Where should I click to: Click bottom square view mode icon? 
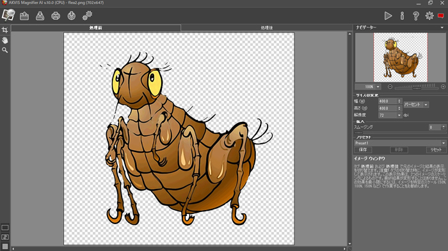(5, 246)
